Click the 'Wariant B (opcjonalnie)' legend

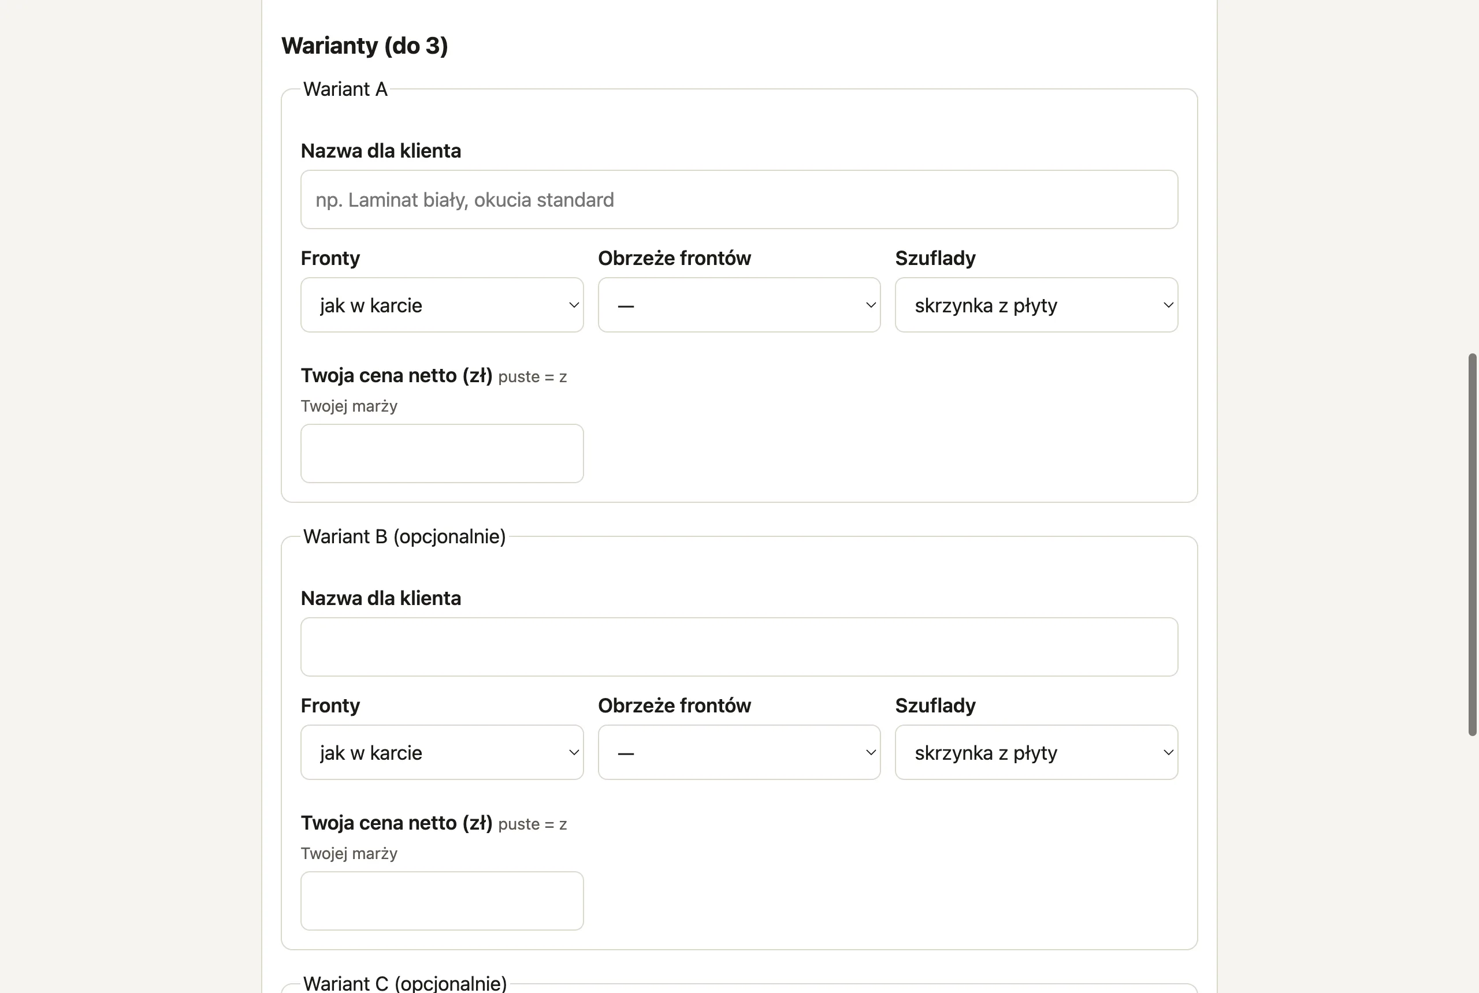[x=404, y=536]
